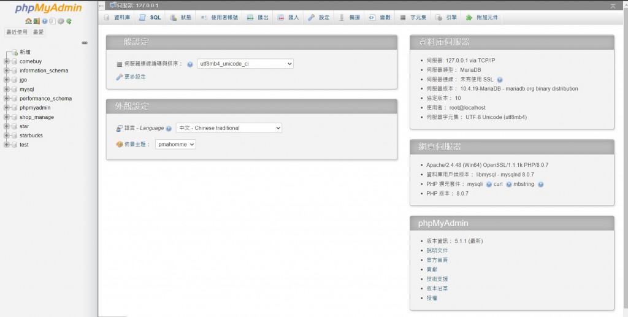Open the 使用者帳號 tab
Image resolution: width=628 pixels, height=317 pixels.
tap(220, 18)
